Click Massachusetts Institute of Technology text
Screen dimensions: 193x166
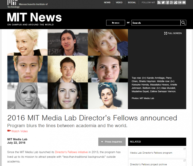point(27,6)
